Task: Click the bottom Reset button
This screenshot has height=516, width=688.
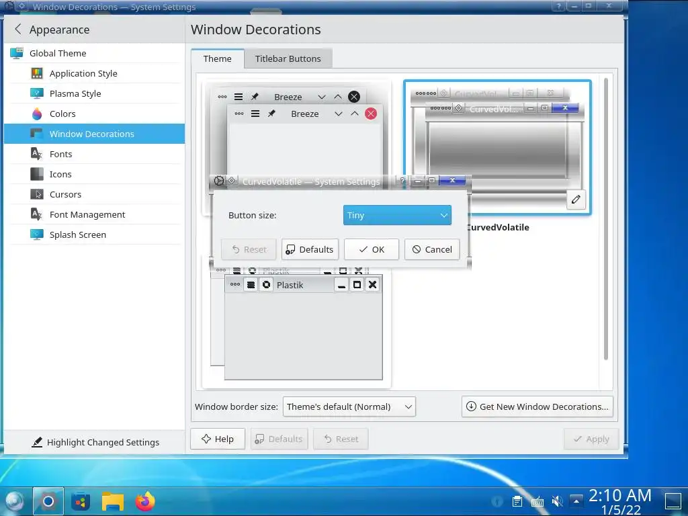Action: [x=341, y=439]
